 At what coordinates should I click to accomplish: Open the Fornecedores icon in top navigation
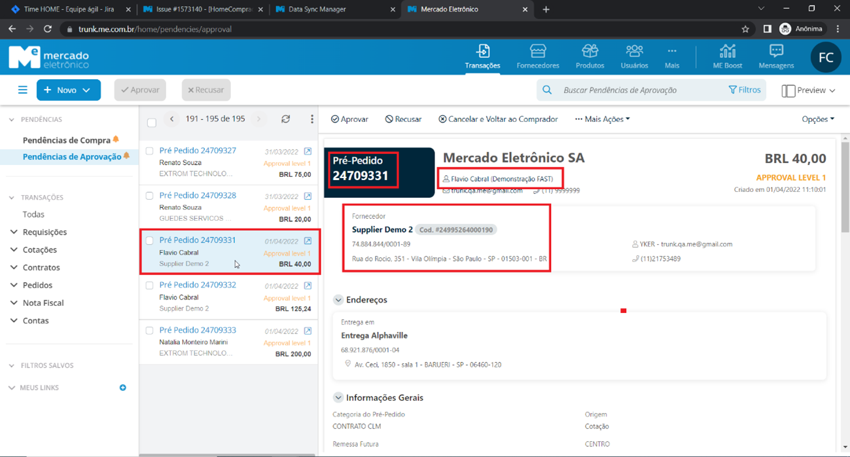click(x=537, y=52)
